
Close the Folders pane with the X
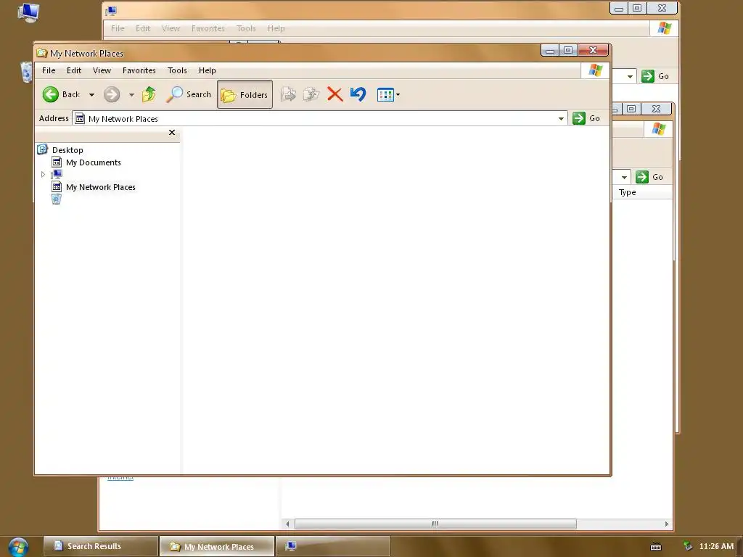[172, 133]
